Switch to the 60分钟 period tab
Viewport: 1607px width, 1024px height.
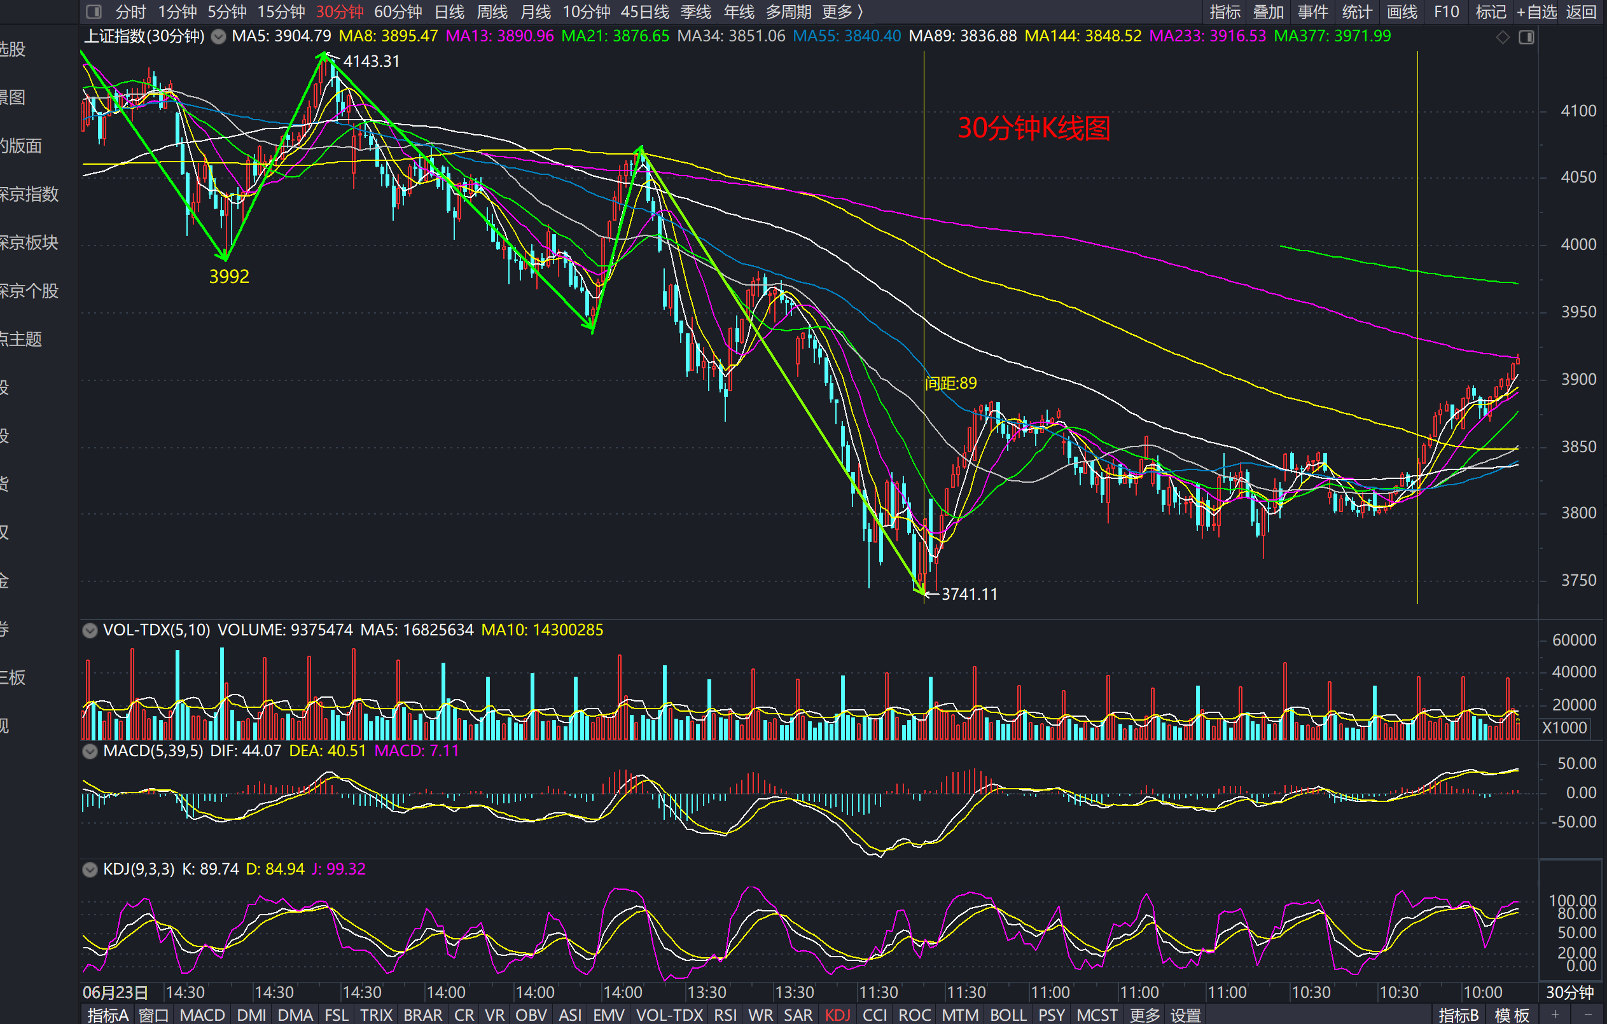coord(398,11)
